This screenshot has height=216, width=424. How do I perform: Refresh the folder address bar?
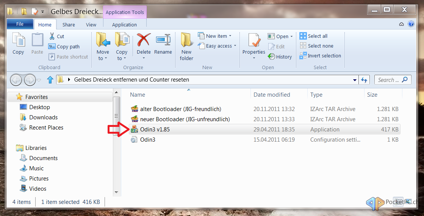coord(364,80)
